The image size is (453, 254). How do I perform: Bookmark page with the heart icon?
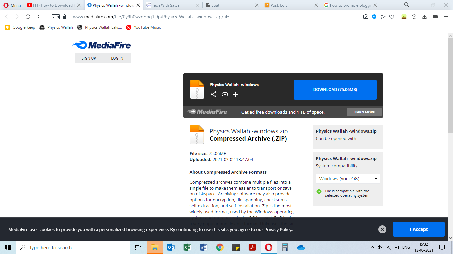pyautogui.click(x=392, y=17)
